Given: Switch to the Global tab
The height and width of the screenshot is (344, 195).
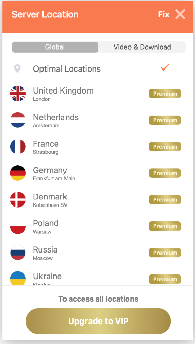Looking at the screenshot, I should tap(55, 47).
